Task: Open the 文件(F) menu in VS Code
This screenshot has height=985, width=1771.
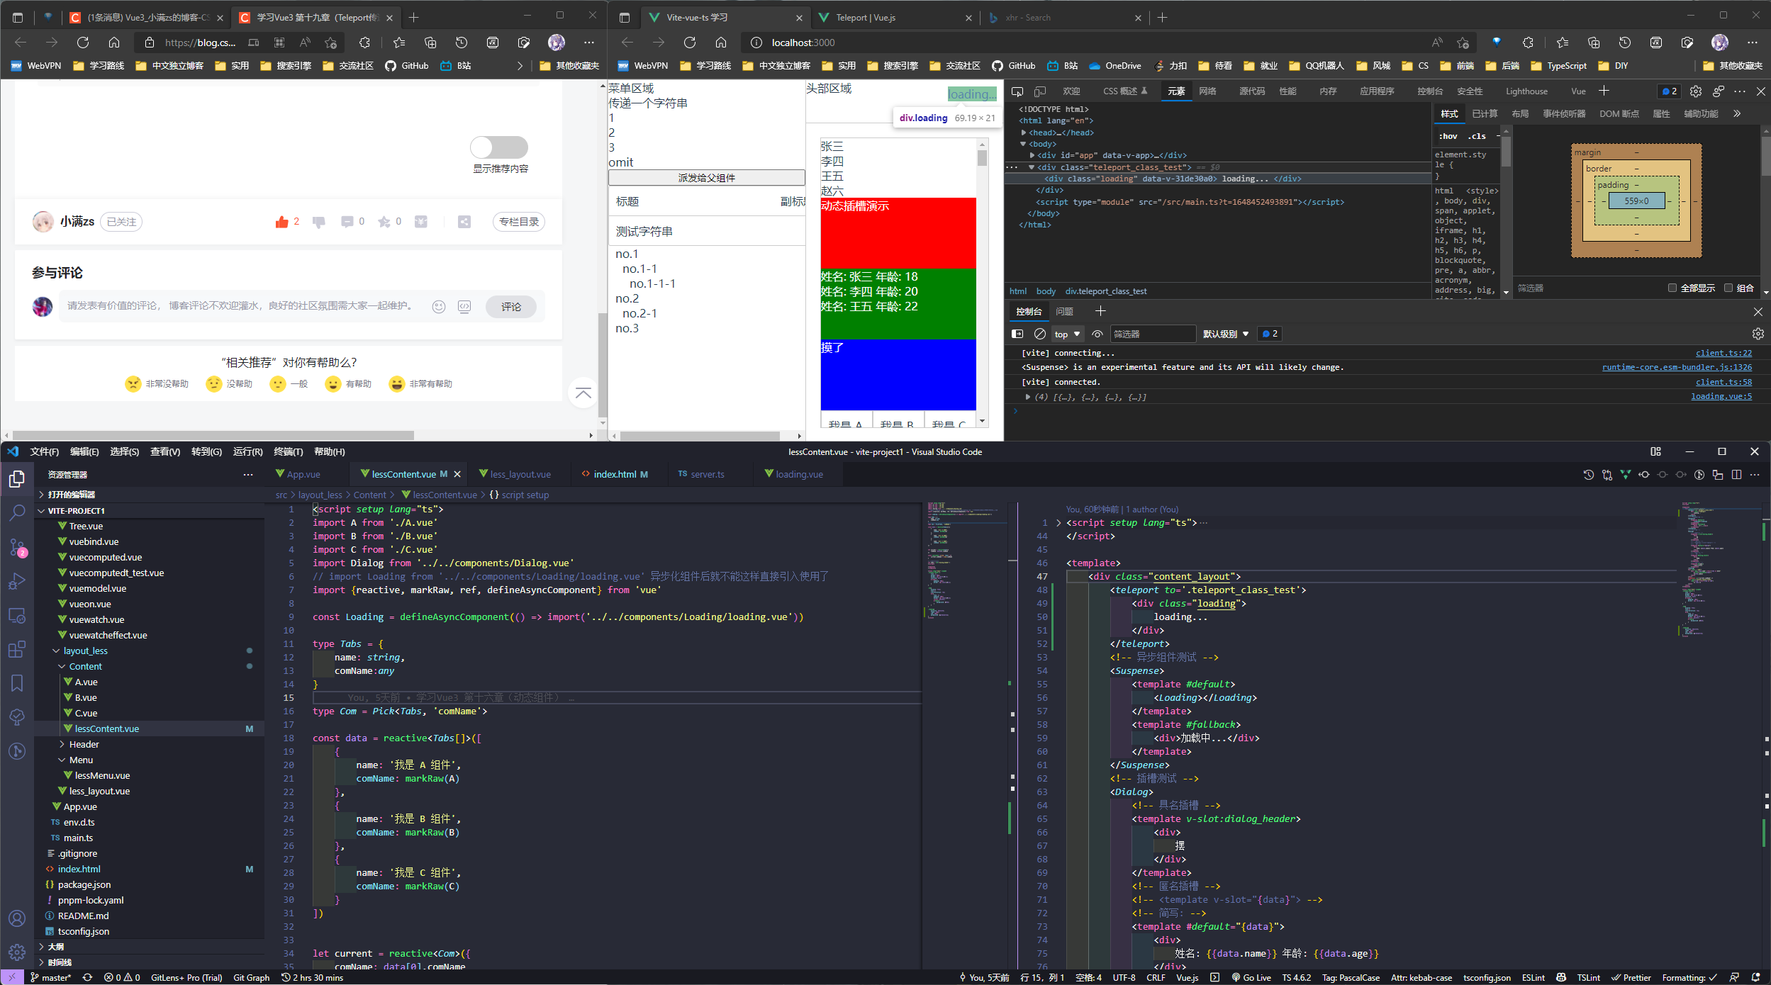Action: click(45, 451)
